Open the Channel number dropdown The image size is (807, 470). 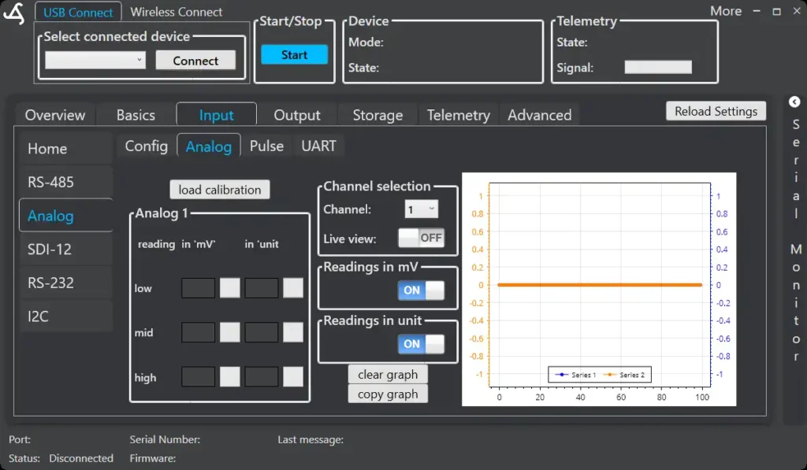coord(422,209)
